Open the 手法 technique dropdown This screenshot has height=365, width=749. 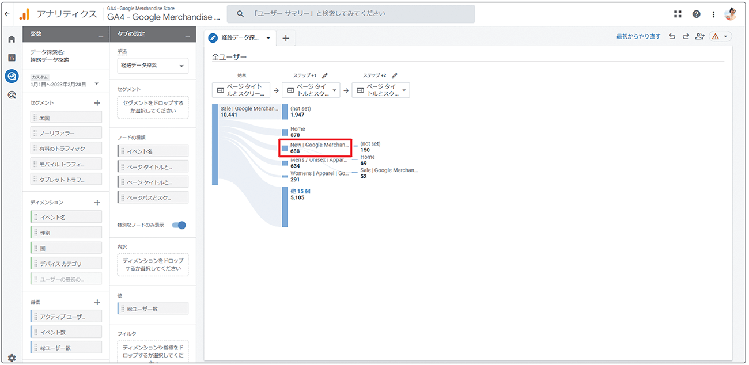click(x=153, y=66)
